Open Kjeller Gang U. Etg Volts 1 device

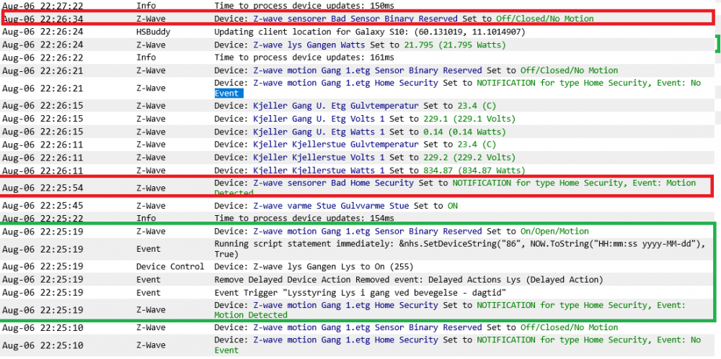(x=319, y=119)
